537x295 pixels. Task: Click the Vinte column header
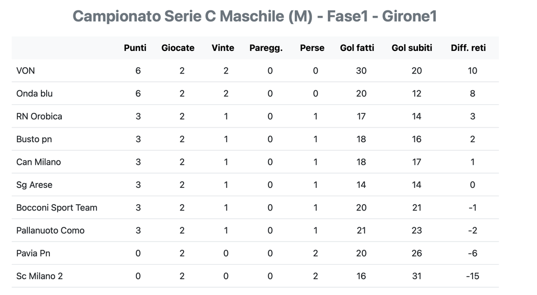(x=223, y=48)
